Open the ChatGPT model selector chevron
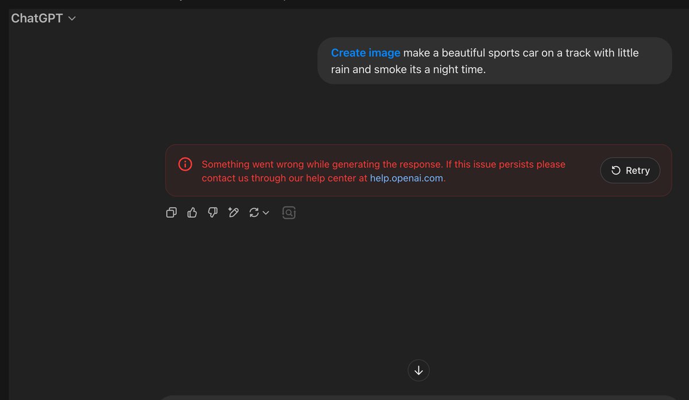 (x=71, y=18)
